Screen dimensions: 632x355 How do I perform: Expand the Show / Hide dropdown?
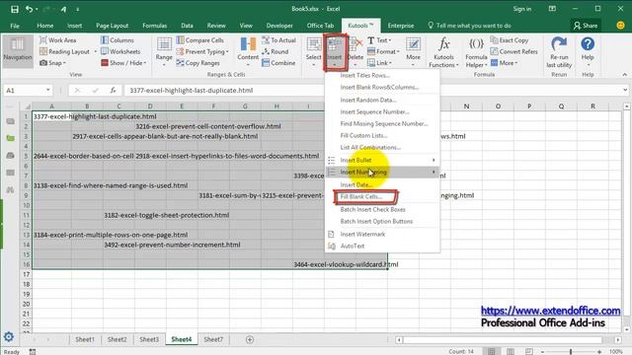pos(145,63)
